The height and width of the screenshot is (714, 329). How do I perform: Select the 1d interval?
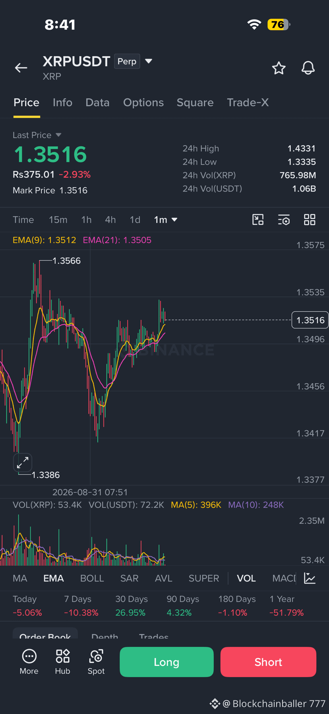[x=135, y=219]
